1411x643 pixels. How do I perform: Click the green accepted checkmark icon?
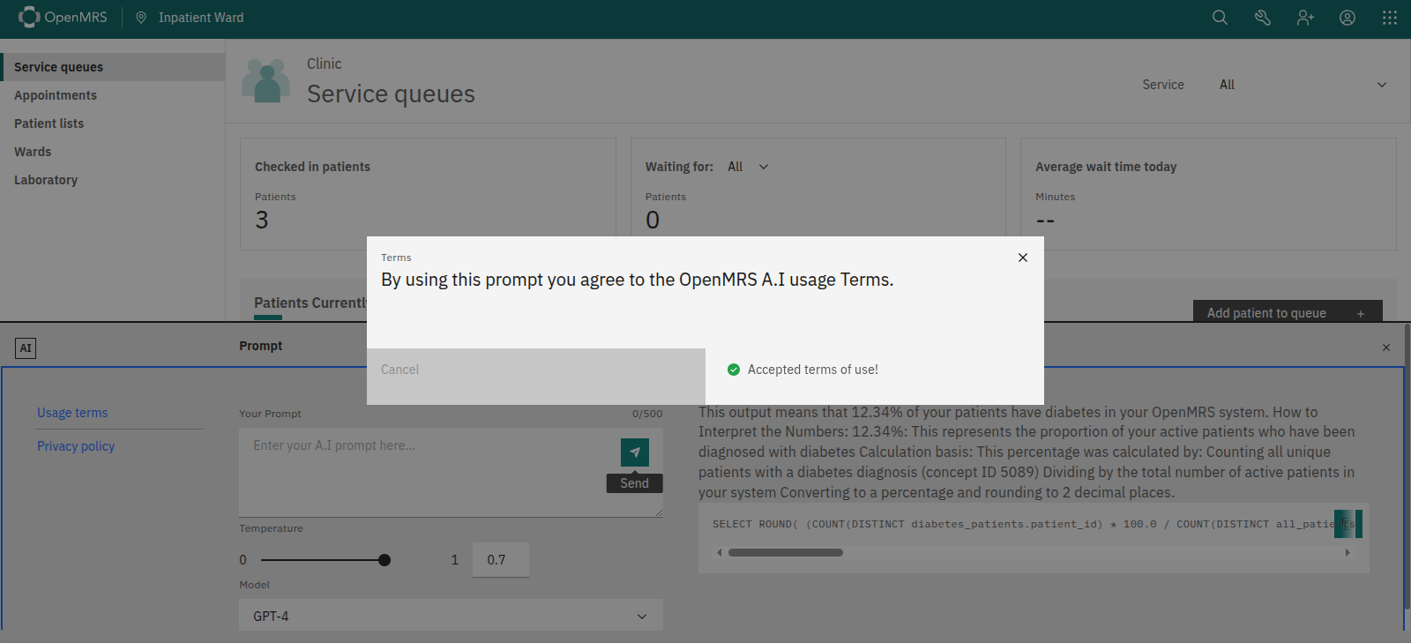coord(734,370)
